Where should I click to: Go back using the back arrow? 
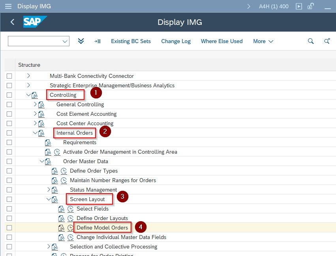click(12, 22)
